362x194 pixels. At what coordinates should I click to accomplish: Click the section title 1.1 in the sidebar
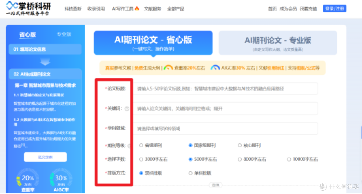tap(39, 95)
